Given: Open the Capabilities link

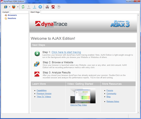Looking at the screenshot, I should 41,90.
